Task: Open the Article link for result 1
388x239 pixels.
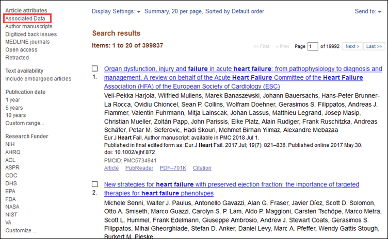Action: (x=111, y=168)
